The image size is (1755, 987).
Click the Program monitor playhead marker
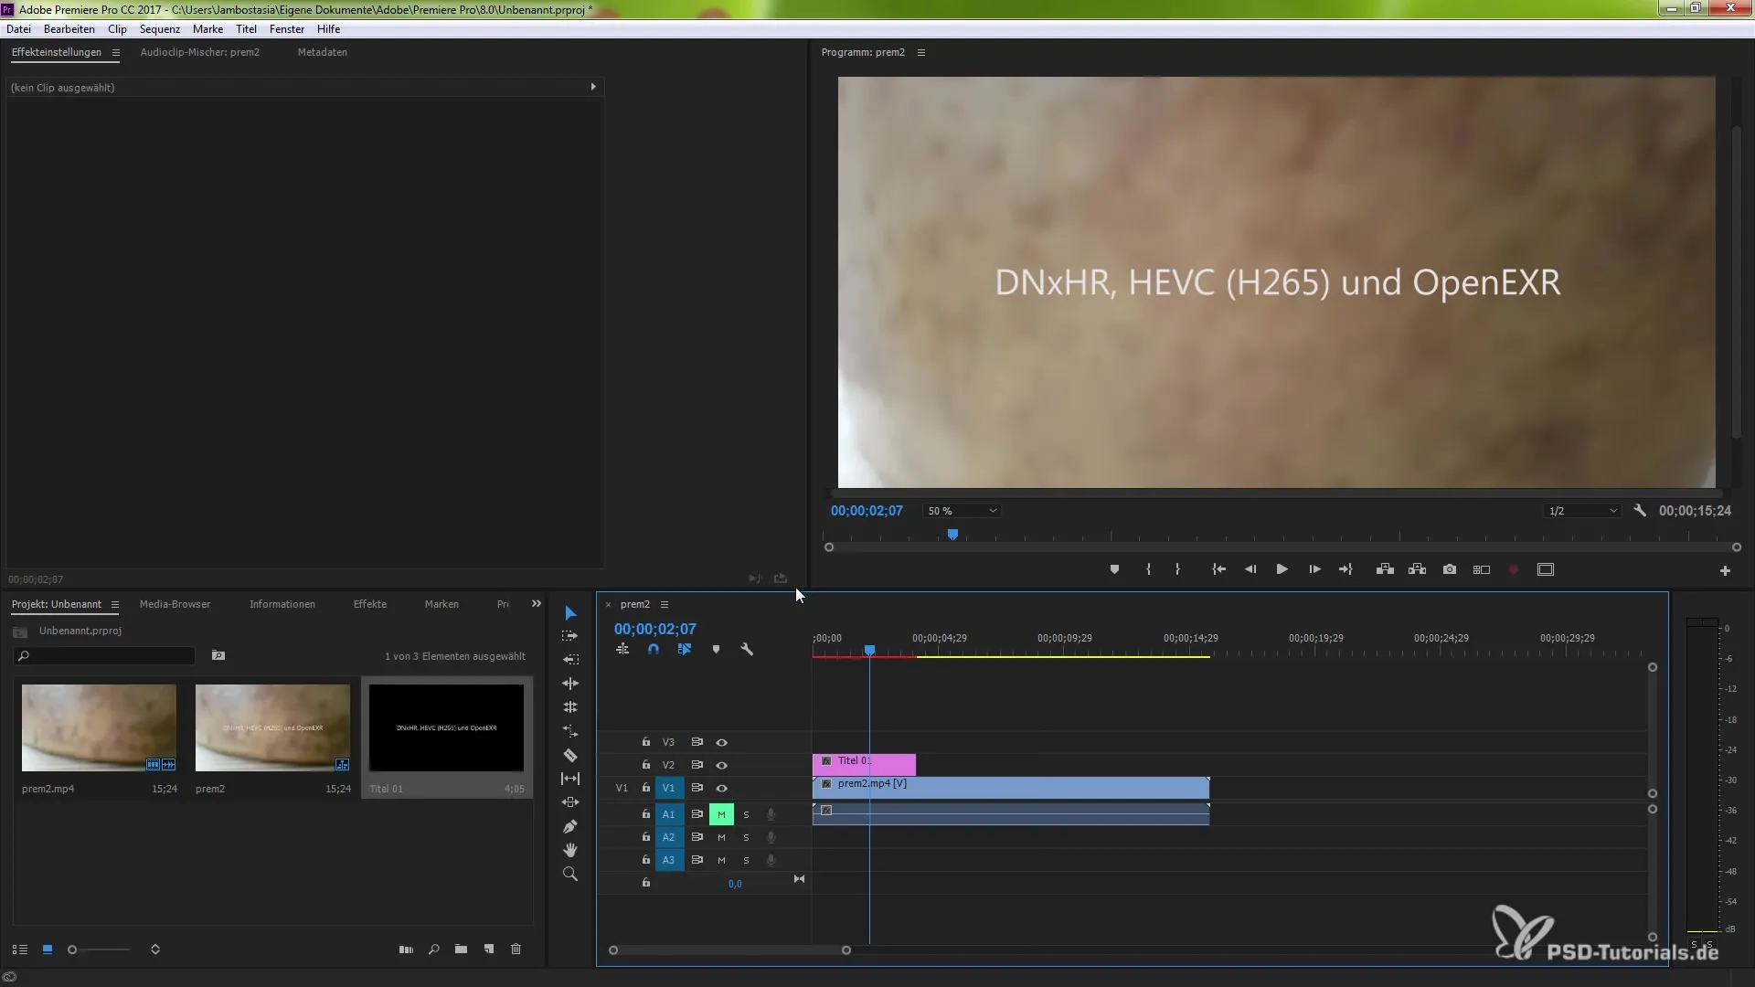coord(952,535)
